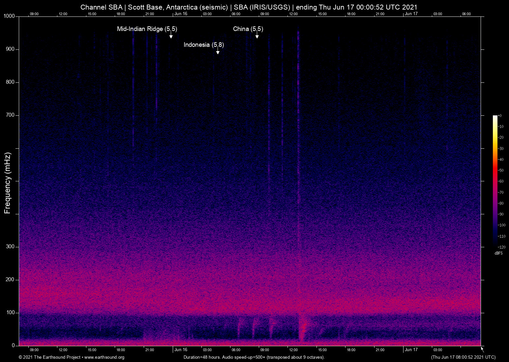The width and height of the screenshot is (509, 362).
Task: Click the Jun 16 marker on bottom axis
Action: [x=181, y=350]
